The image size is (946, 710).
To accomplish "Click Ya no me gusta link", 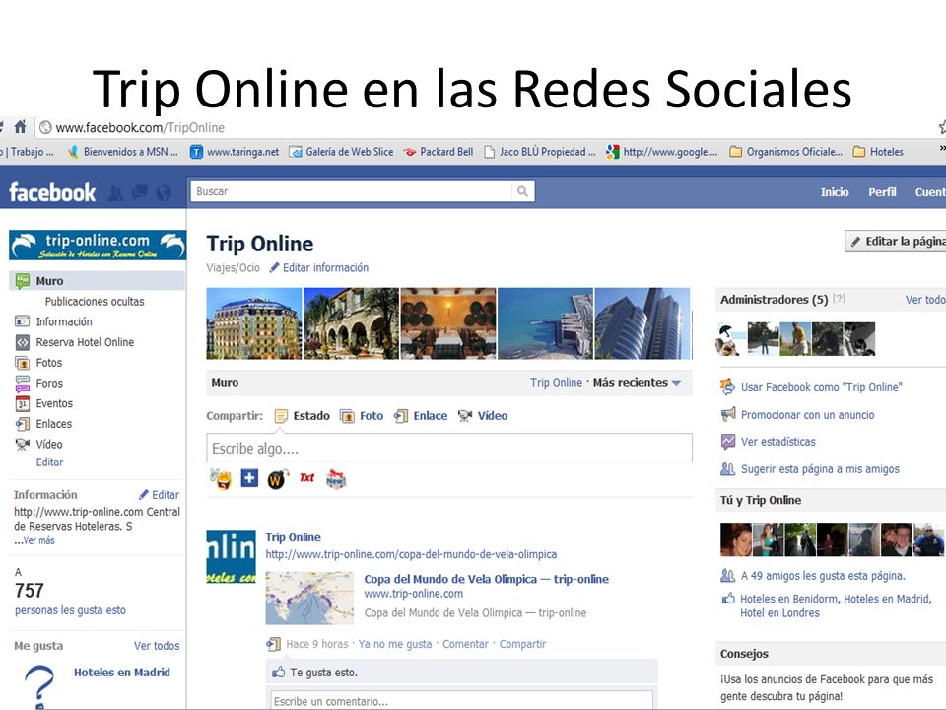I will (x=395, y=644).
